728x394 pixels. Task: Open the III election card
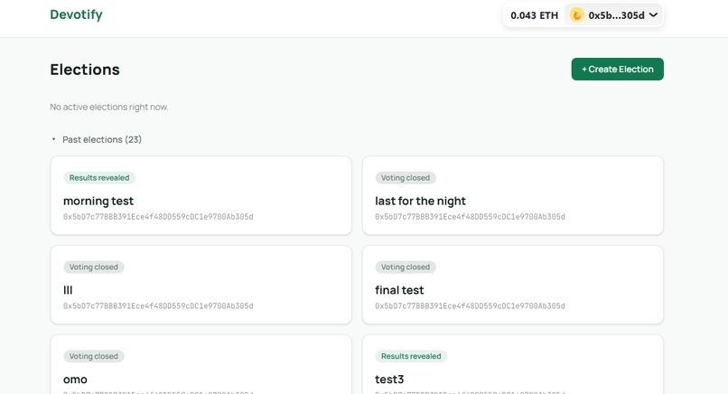click(201, 285)
